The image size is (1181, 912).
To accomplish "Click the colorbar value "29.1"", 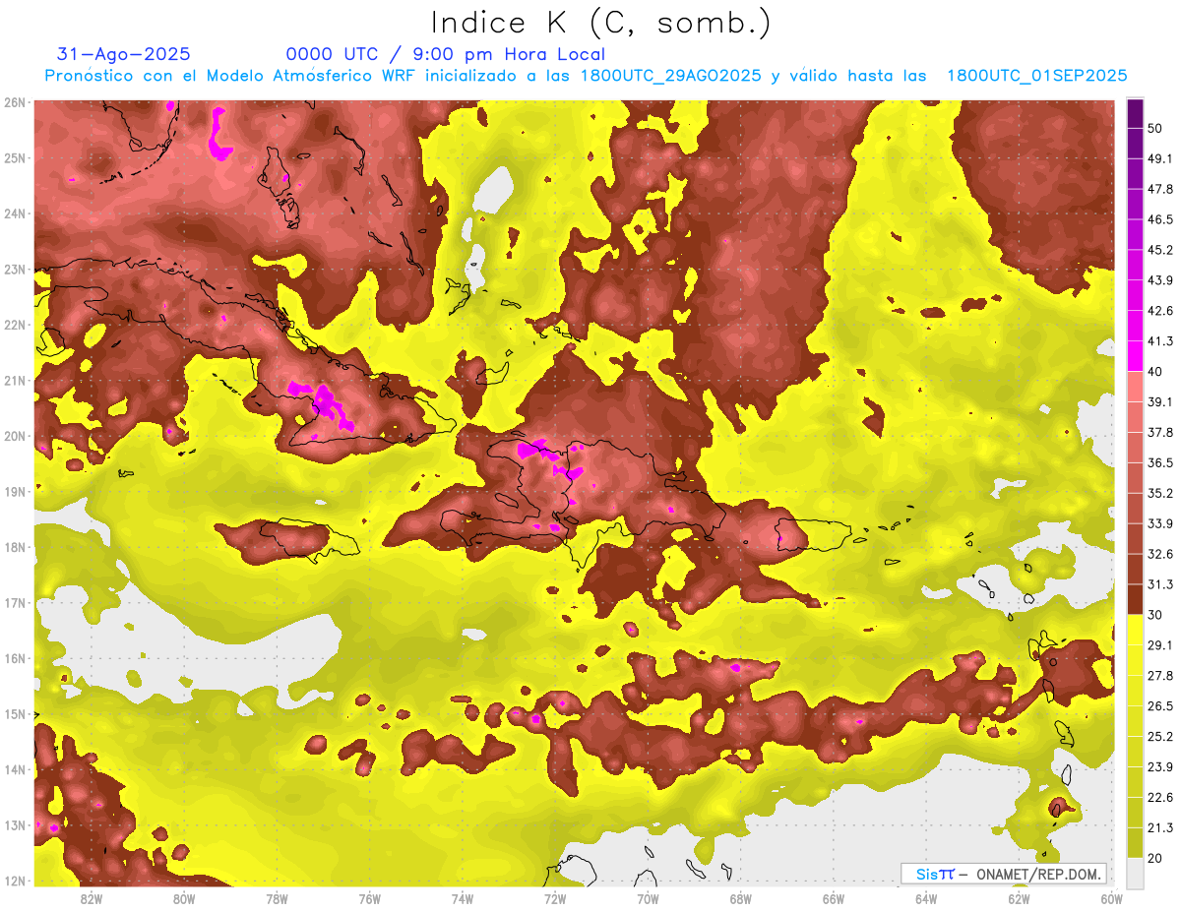I will click(x=1160, y=644).
